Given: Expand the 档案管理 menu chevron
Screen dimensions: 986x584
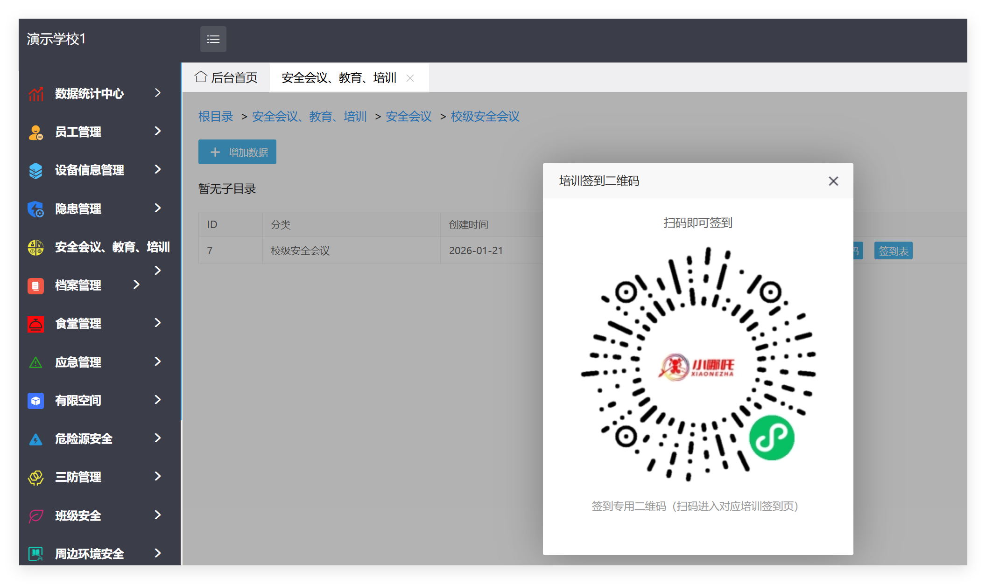Looking at the screenshot, I should pos(137,285).
